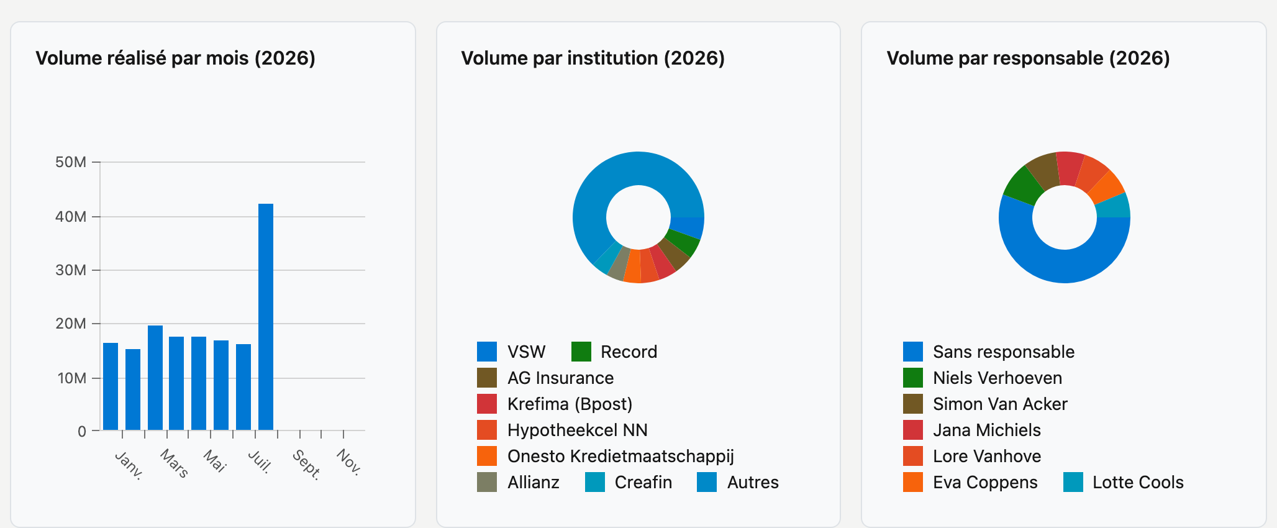Click the 20M axis value
Viewport: 1277px width, 528px height.
71,324
